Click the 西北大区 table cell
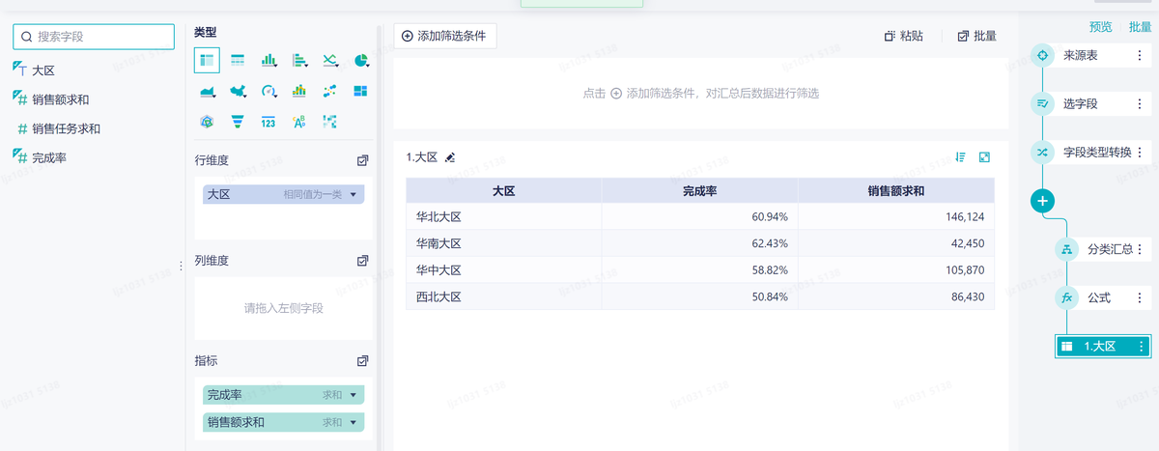 (x=503, y=297)
